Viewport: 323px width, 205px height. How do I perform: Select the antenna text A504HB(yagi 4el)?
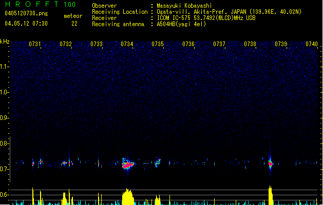(181, 24)
